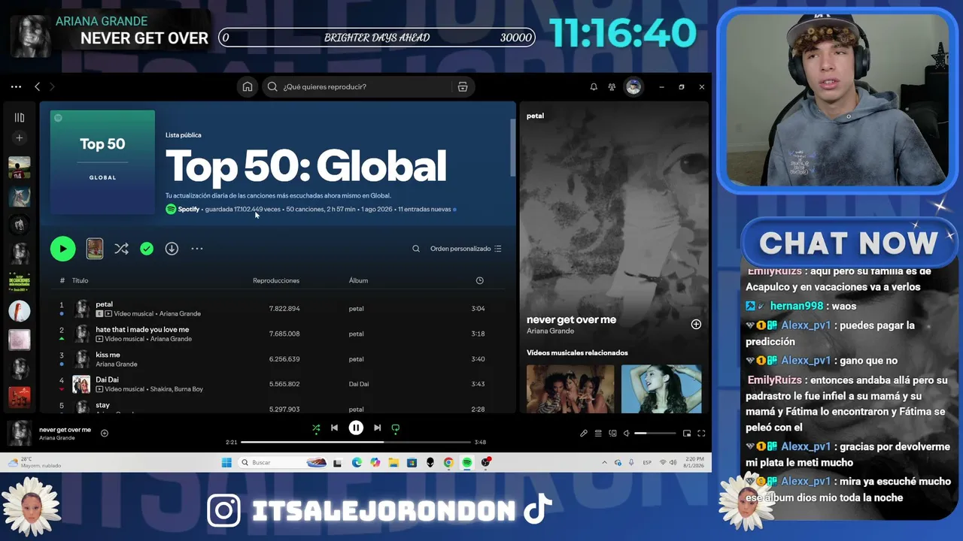The image size is (963, 541).
Task: Select the 'Dai Dai' track title
Action: 107,380
